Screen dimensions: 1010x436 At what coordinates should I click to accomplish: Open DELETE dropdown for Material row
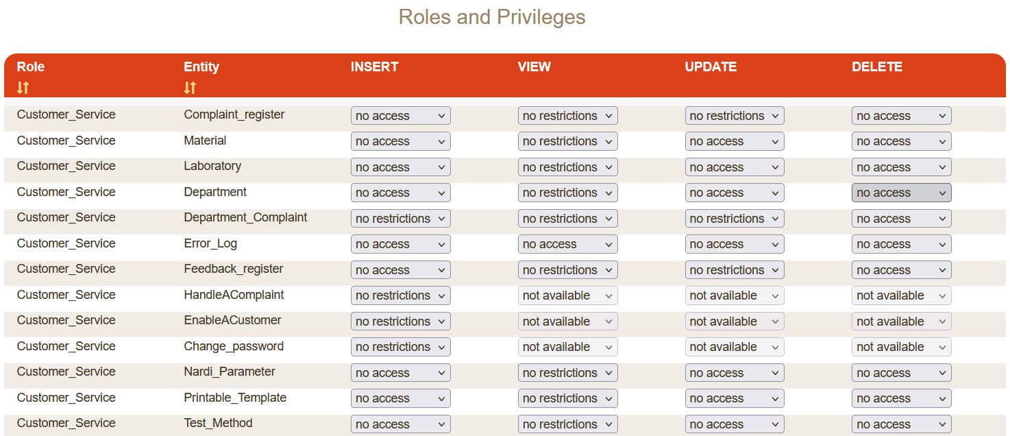[x=902, y=141]
